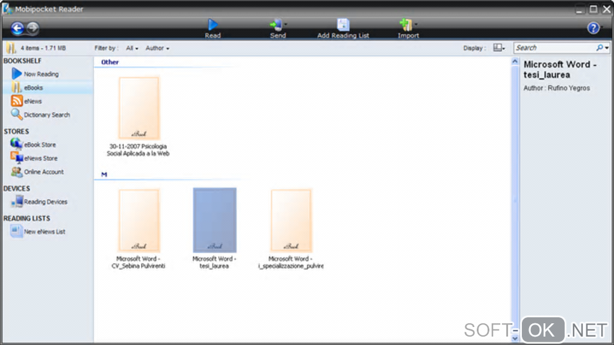Viewport: 614px width, 345px height.
Task: Click the '4 items - 1.71 MB' status text
Action: [x=43, y=48]
